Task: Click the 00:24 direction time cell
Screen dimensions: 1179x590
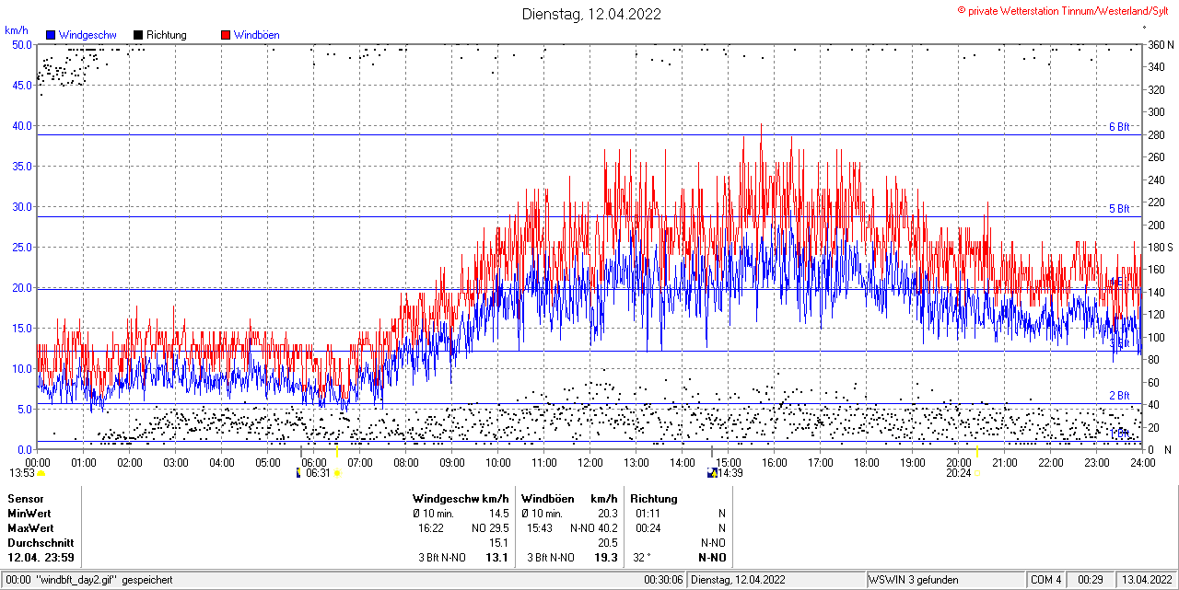Action: 648,528
